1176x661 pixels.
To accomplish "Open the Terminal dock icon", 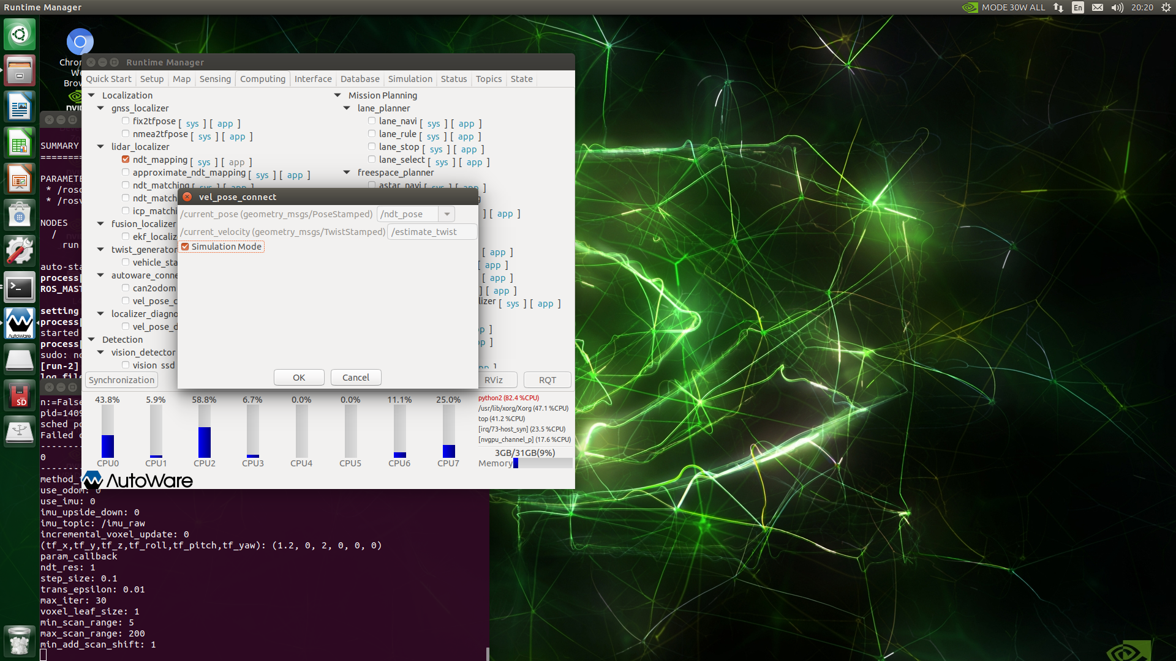I will 20,288.
